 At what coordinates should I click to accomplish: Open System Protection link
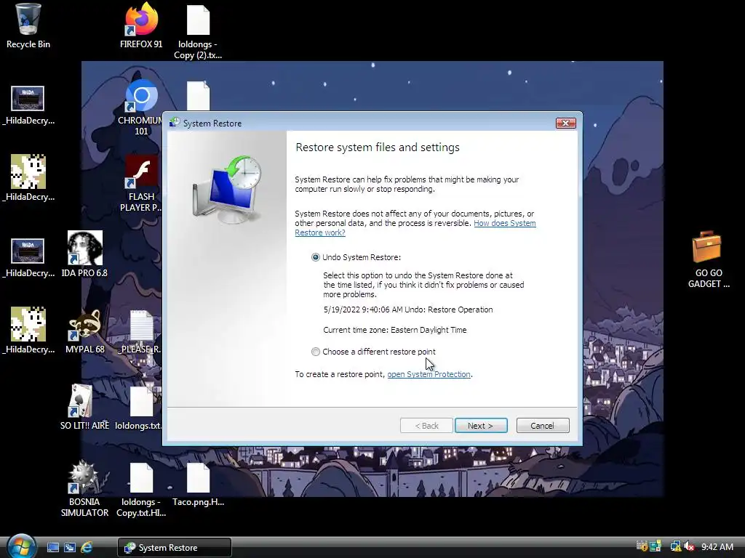429,374
